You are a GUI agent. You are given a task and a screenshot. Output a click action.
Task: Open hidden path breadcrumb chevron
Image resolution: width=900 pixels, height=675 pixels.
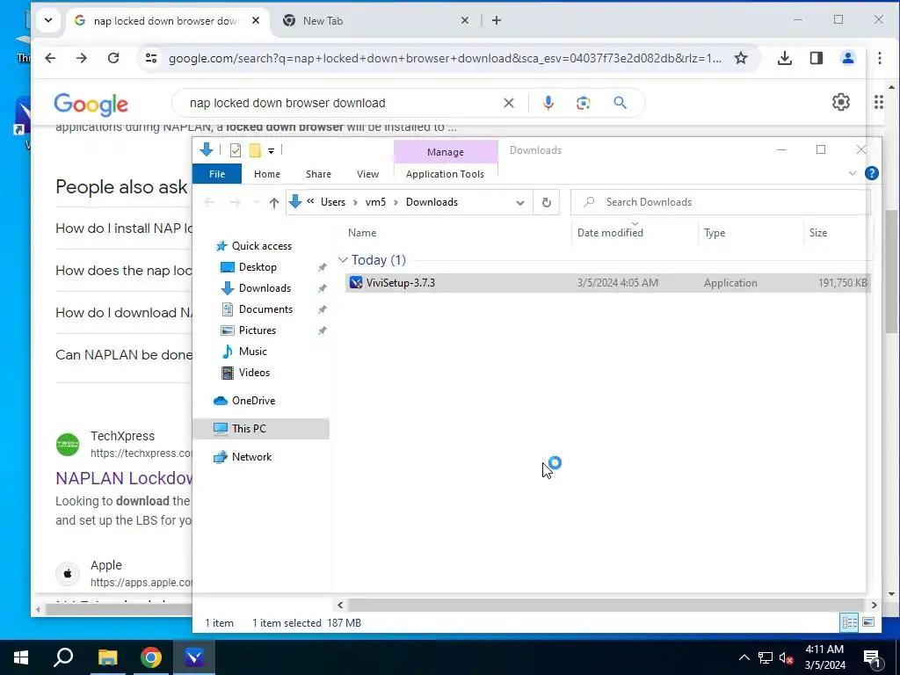tap(310, 201)
